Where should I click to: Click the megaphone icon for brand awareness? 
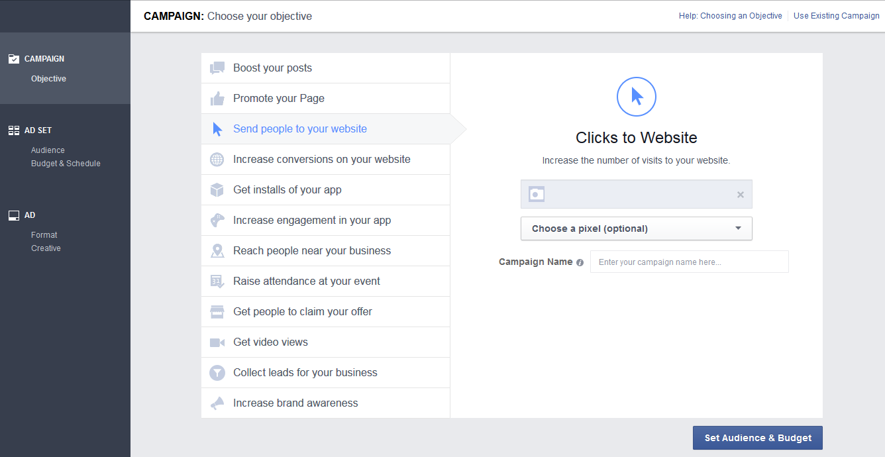[217, 403]
